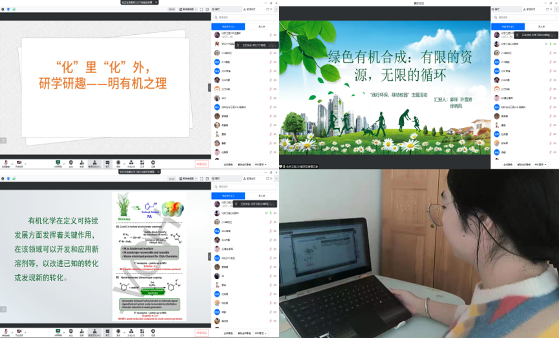Open Chat icon in top-left meeting toolbar
This screenshot has height=338, width=559.
(106, 162)
